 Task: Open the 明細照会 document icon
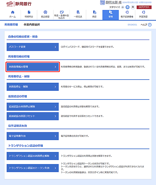(29, 12)
